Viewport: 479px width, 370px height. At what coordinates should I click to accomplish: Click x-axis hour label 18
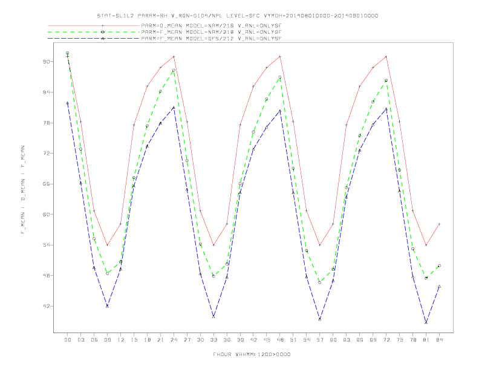147,340
